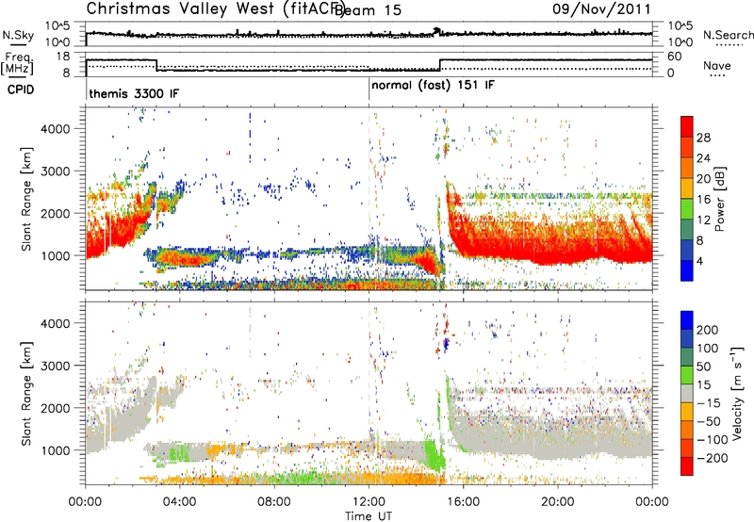This screenshot has height=522, width=754.
Task: Click the 'Time UT' axis title
Action: (369, 516)
